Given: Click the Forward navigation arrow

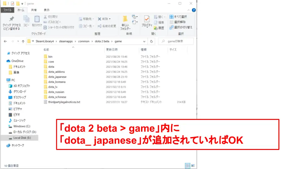Looking at the screenshot, I should click(x=13, y=41).
